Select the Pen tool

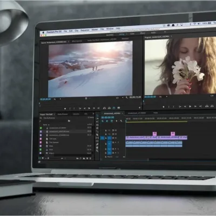click(x=97, y=144)
